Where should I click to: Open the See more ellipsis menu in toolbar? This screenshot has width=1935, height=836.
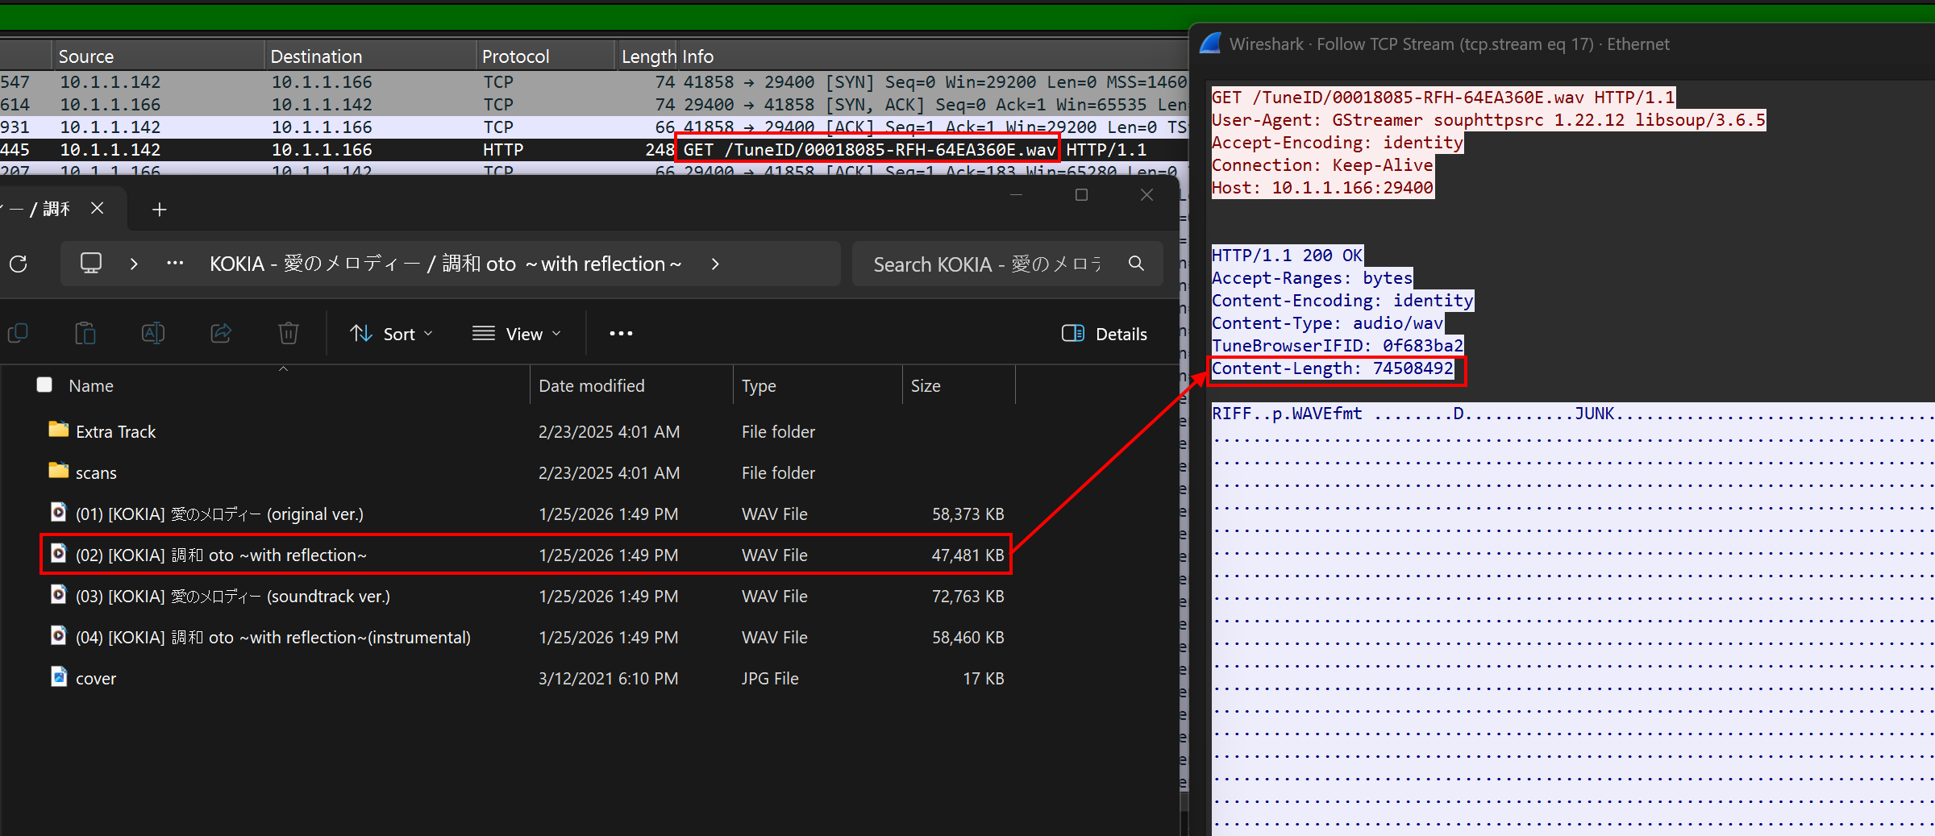[621, 334]
